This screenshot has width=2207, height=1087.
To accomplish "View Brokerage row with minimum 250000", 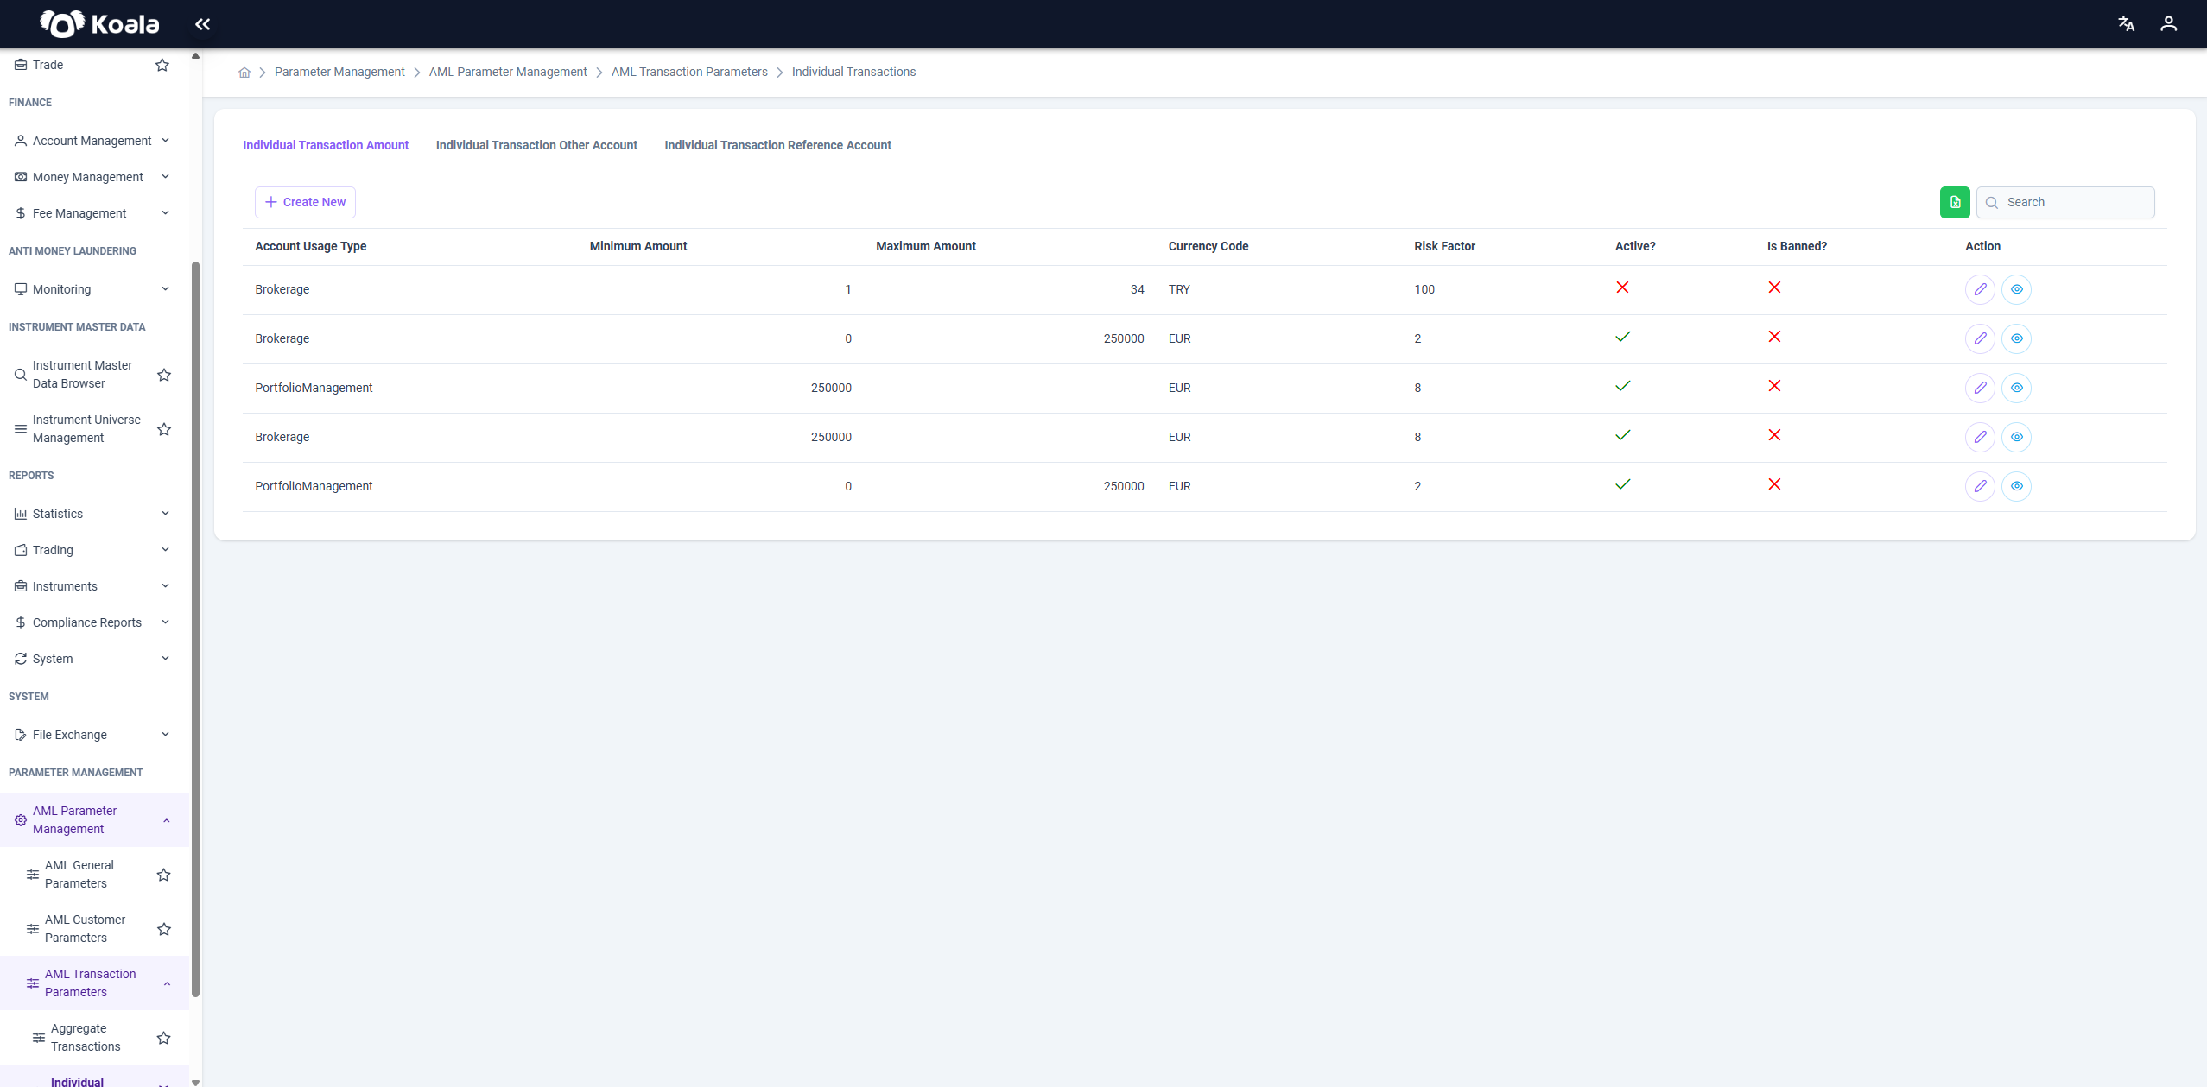I will [x=2016, y=437].
